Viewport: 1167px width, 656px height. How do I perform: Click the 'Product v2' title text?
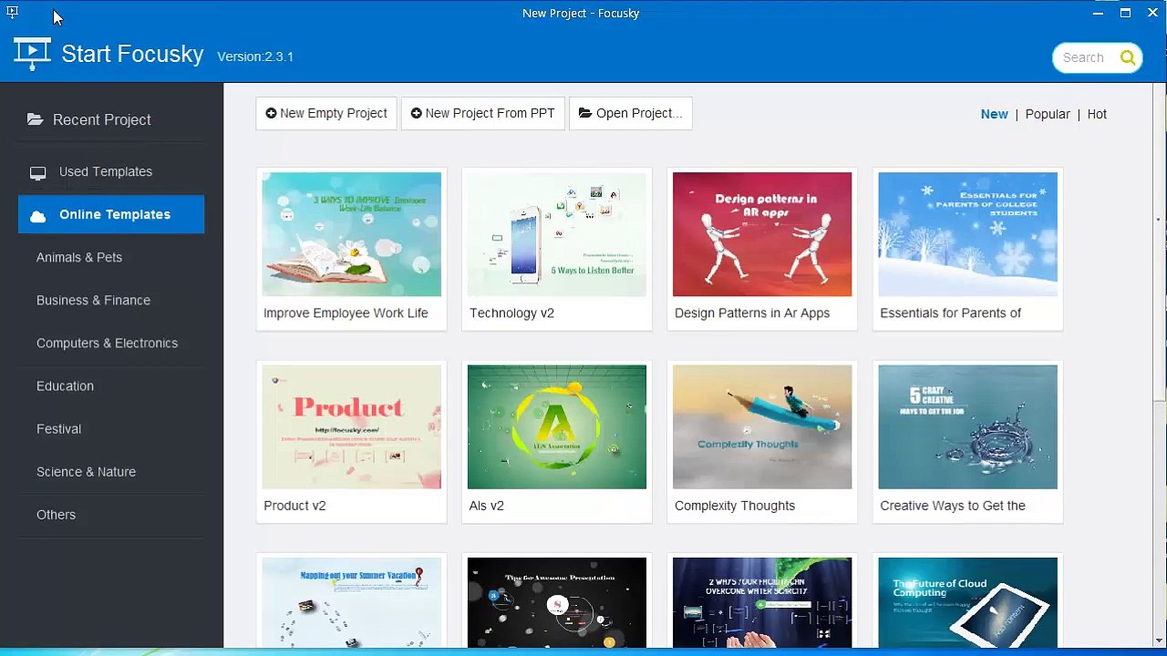pyautogui.click(x=294, y=505)
